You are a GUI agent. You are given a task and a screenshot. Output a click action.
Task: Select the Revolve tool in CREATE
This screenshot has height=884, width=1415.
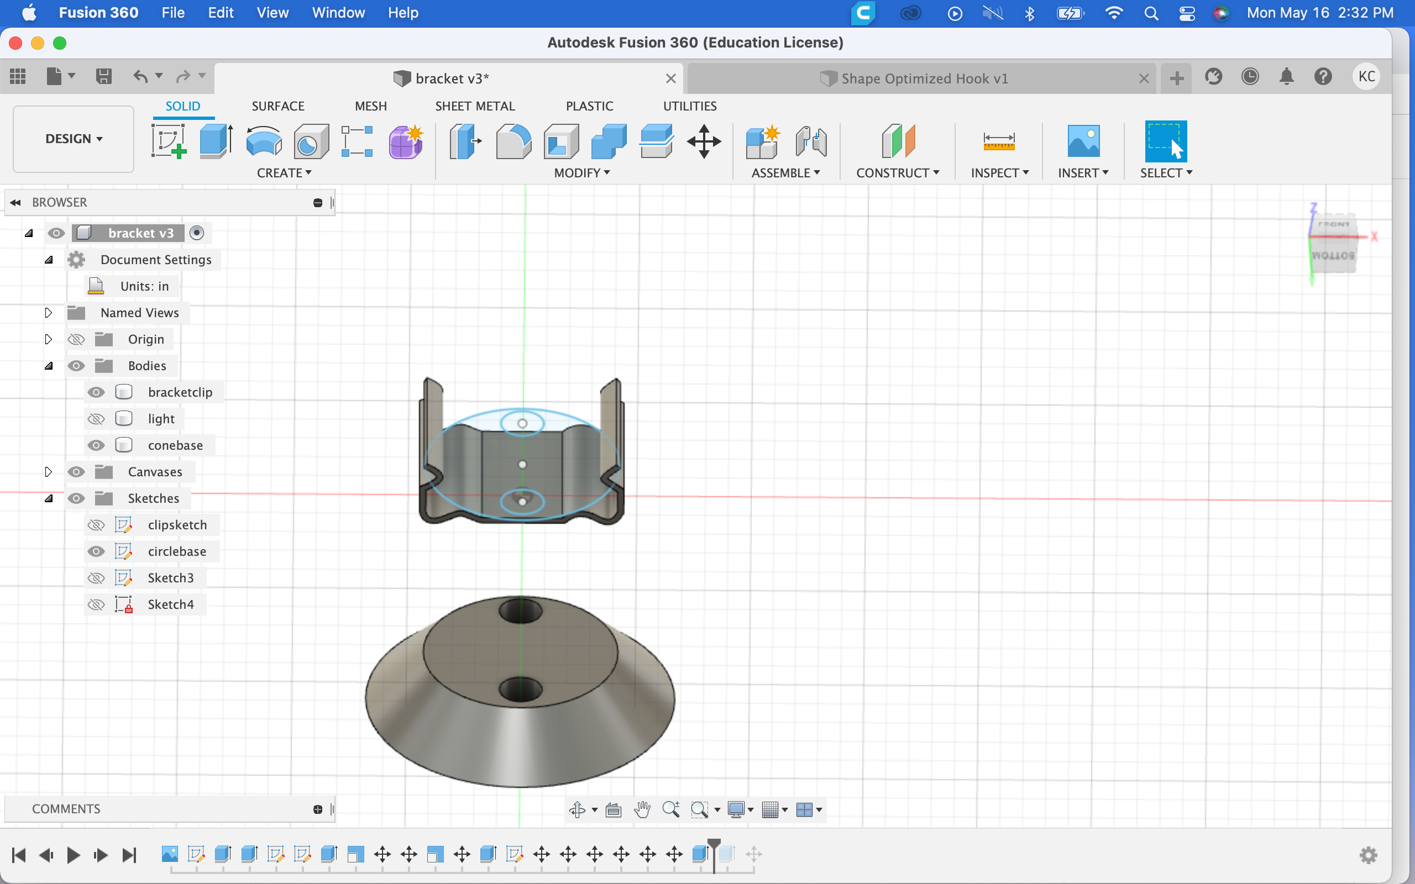[263, 141]
